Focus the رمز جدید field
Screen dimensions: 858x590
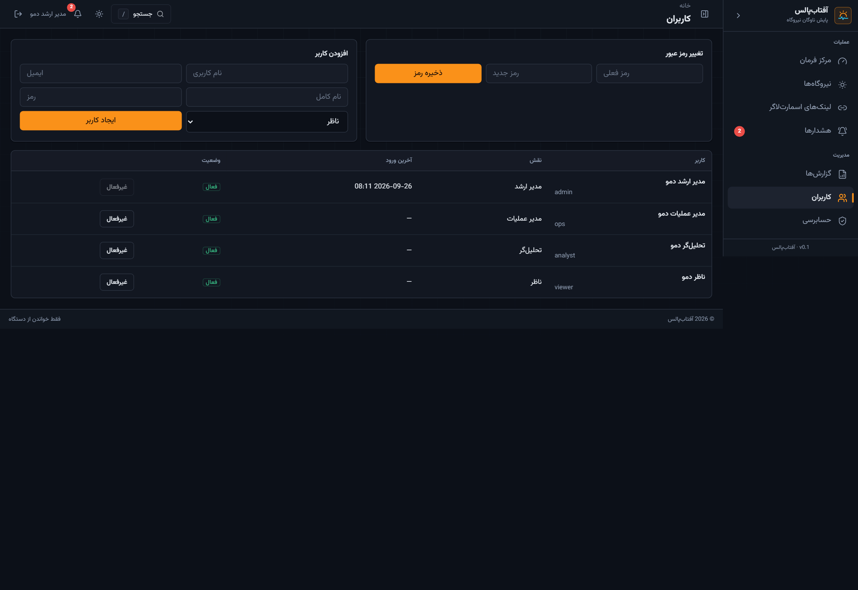click(539, 73)
